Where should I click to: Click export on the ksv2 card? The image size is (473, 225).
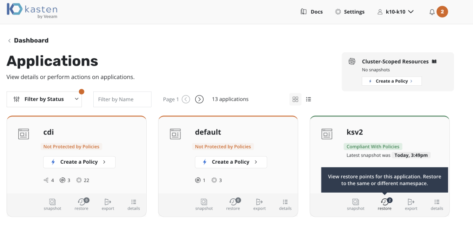pos(411,204)
